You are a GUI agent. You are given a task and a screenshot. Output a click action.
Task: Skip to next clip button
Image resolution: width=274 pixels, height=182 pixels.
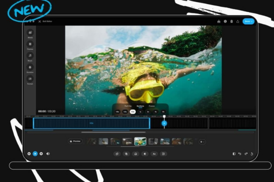click(41, 154)
